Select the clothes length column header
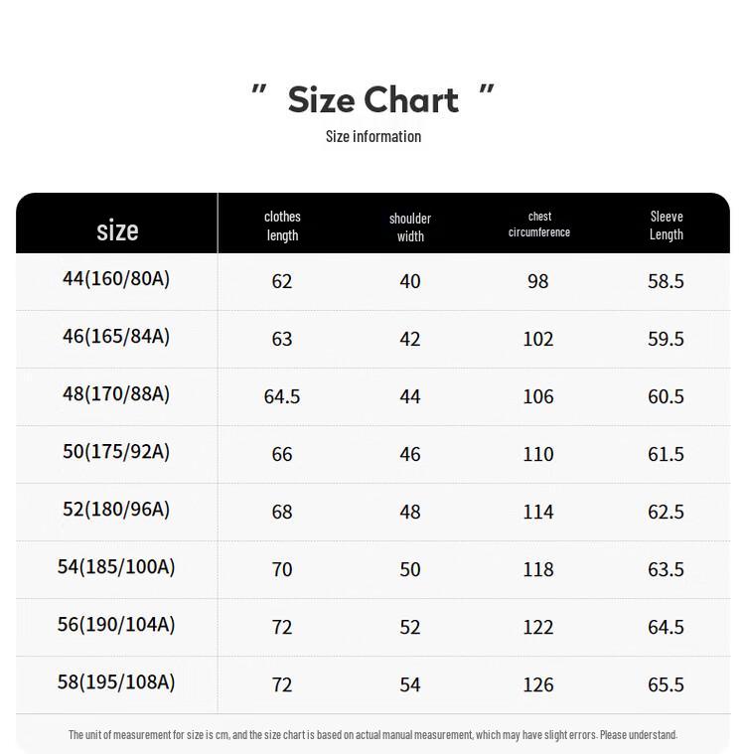745x754 pixels. click(282, 226)
